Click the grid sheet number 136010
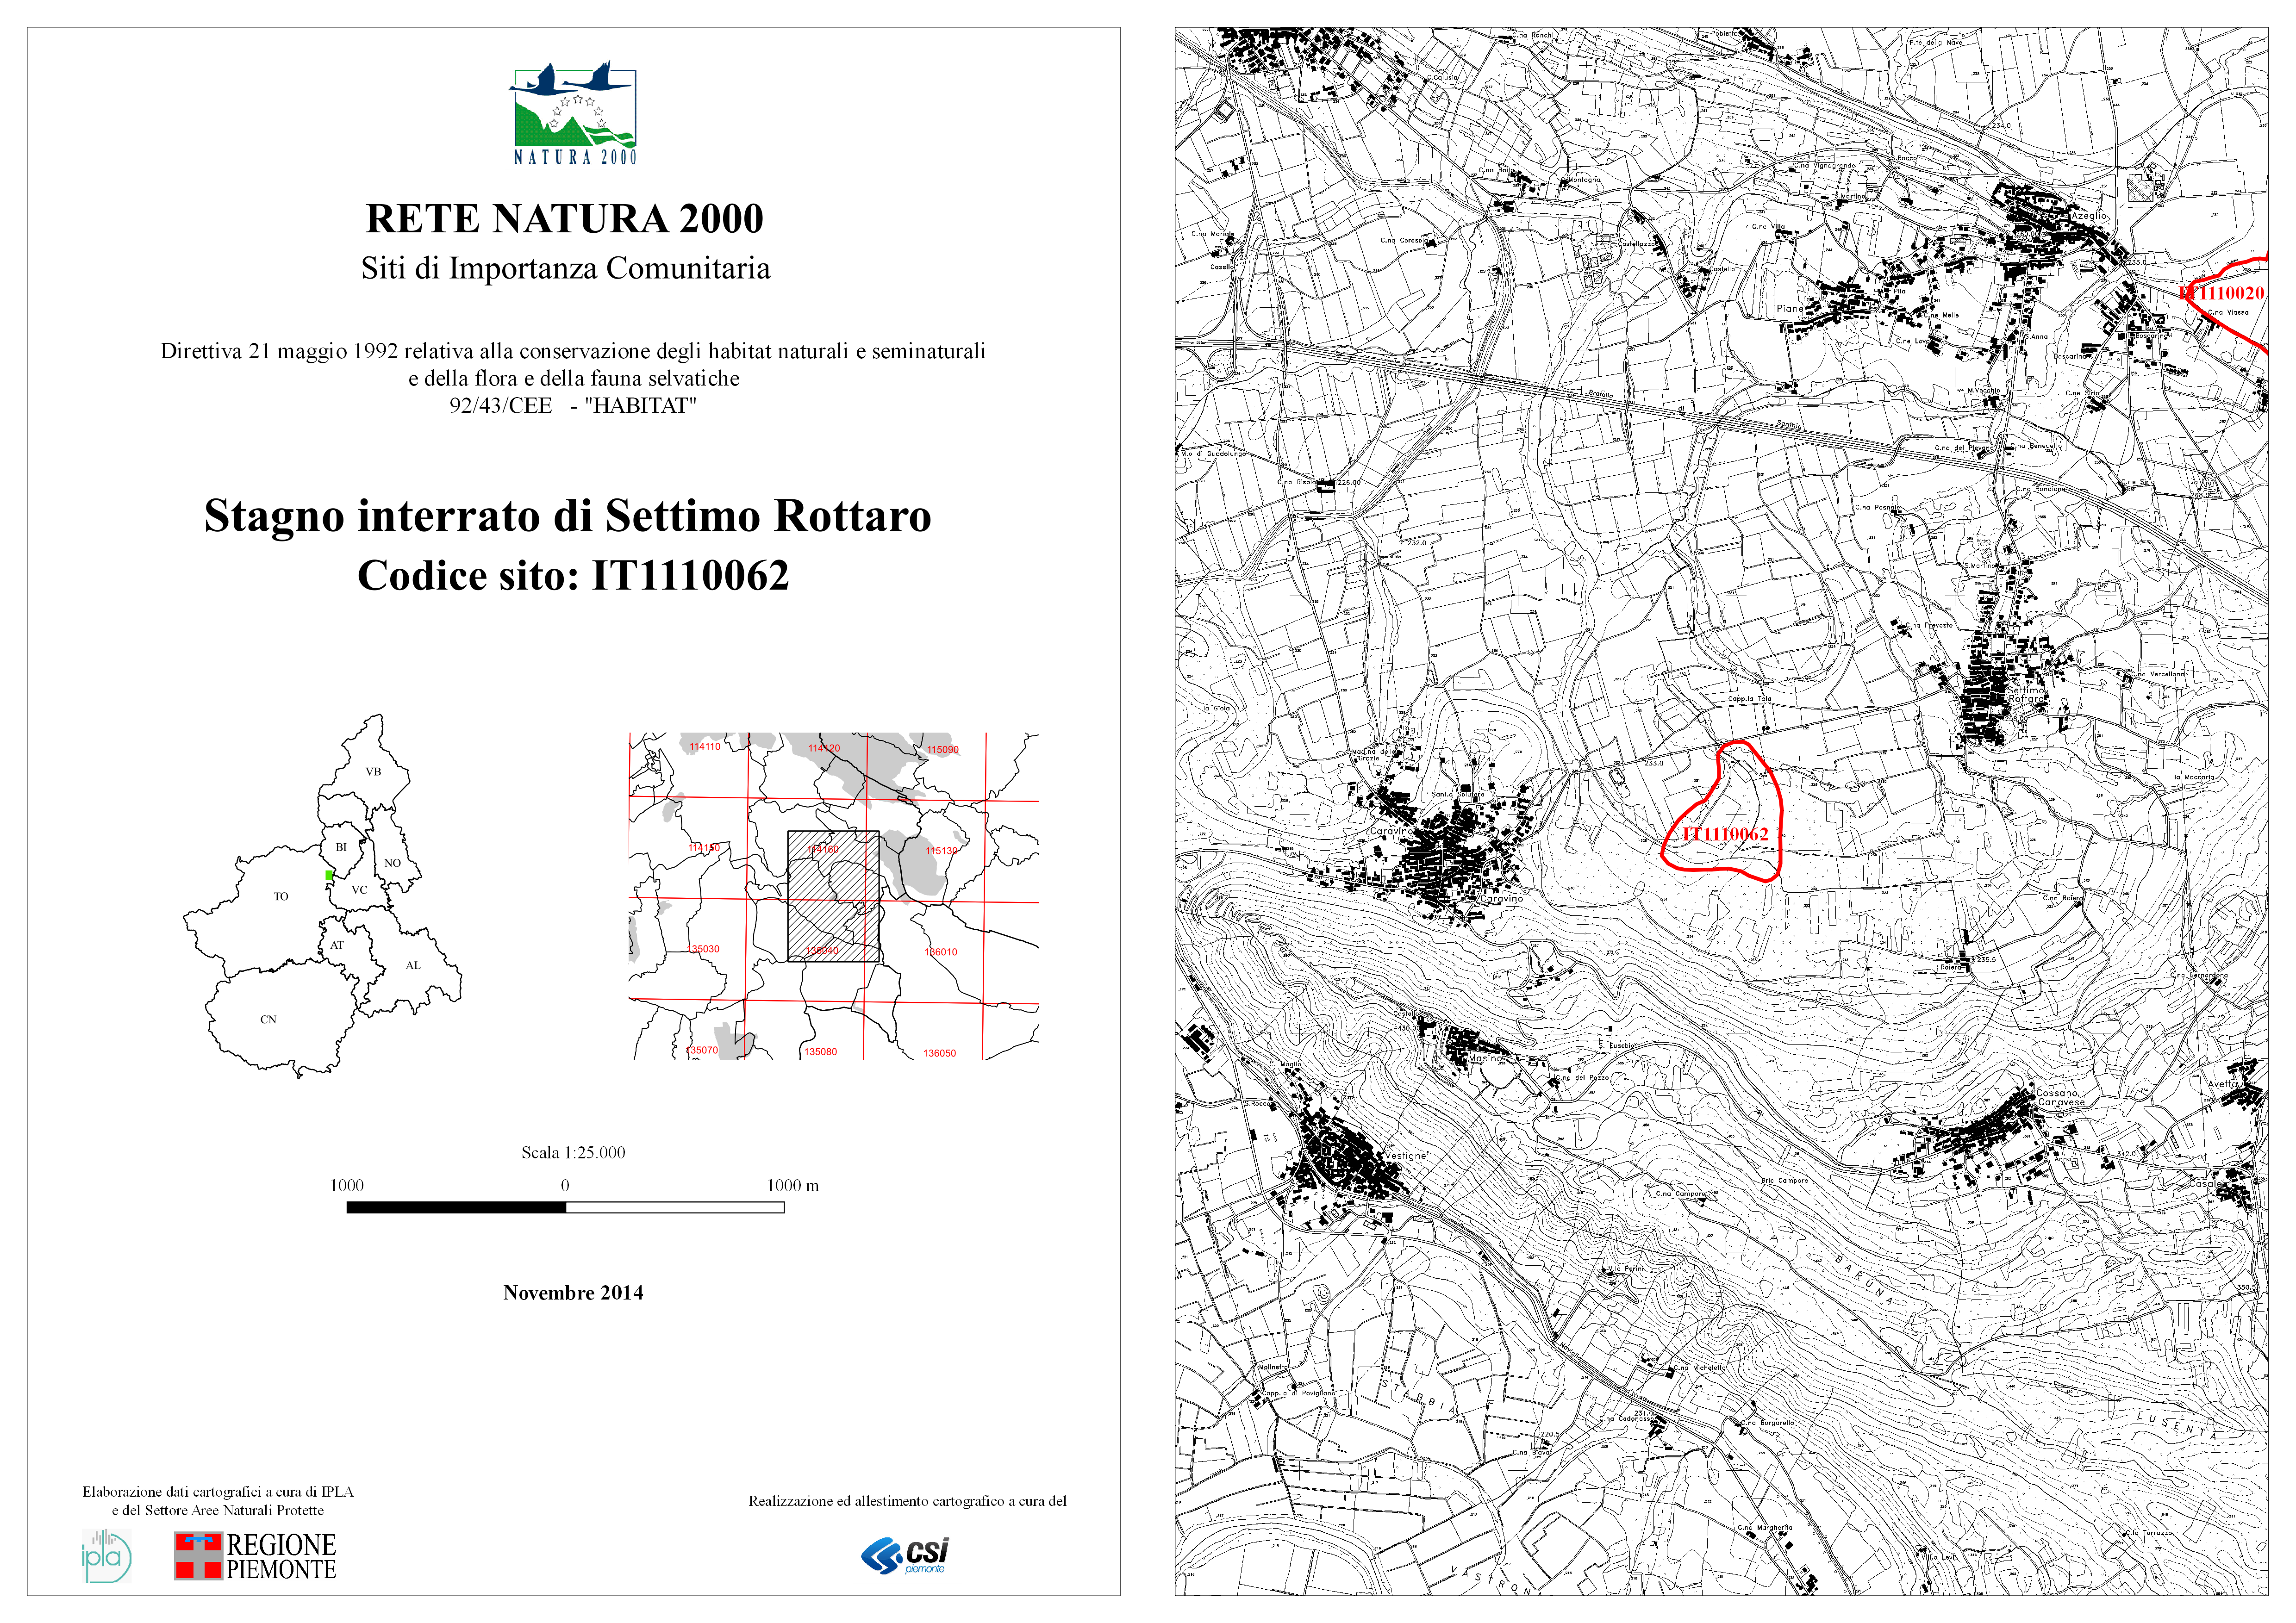 940,952
